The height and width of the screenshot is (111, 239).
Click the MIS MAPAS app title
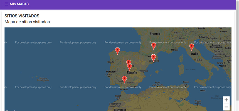(19, 4)
